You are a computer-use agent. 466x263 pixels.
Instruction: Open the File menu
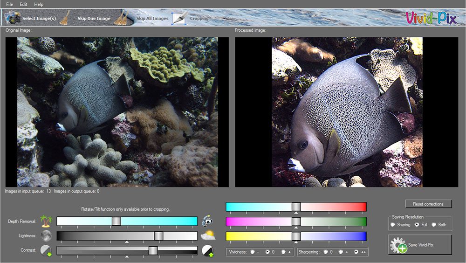click(x=9, y=4)
